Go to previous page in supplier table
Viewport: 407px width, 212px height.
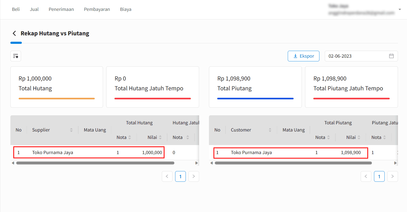tap(167, 176)
